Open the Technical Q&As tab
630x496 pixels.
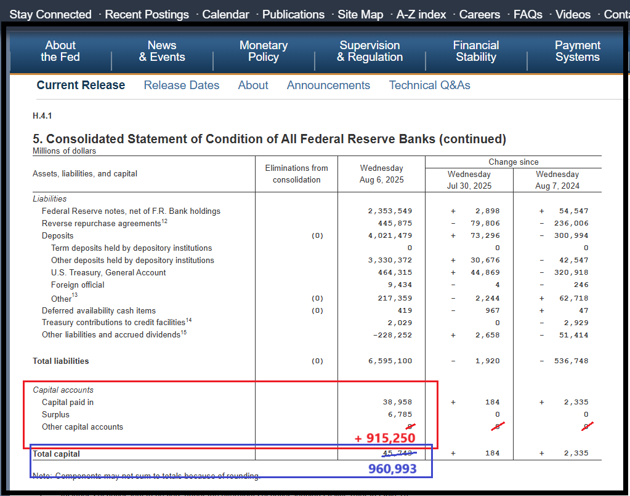(x=429, y=85)
